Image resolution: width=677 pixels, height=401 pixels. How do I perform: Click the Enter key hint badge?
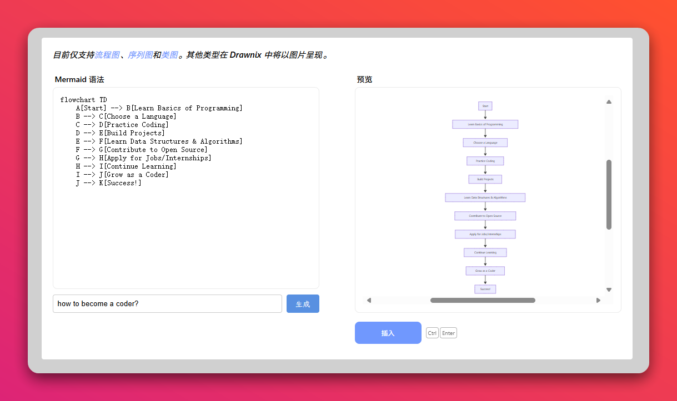pyautogui.click(x=448, y=333)
